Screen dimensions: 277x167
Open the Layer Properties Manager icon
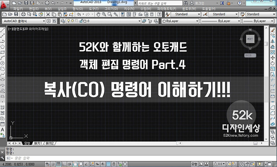click(x=63, y=21)
